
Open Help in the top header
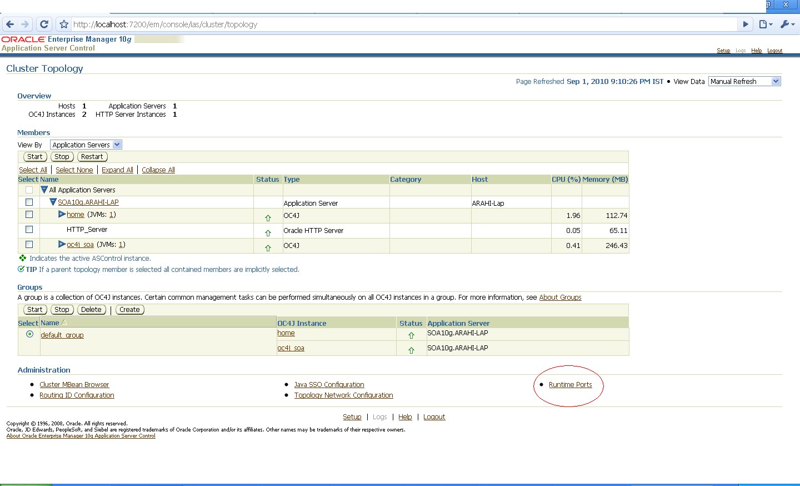[757, 51]
